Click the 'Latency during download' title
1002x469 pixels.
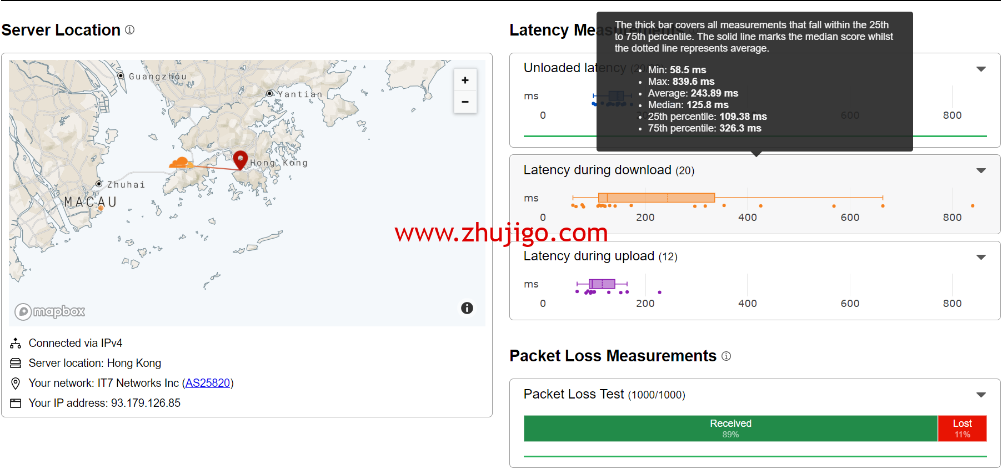click(x=597, y=170)
